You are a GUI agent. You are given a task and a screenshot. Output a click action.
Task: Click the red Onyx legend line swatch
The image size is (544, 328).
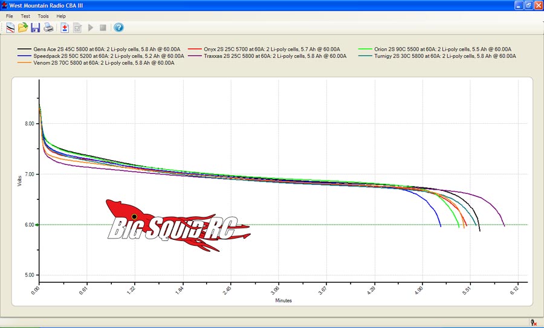[x=195, y=50]
